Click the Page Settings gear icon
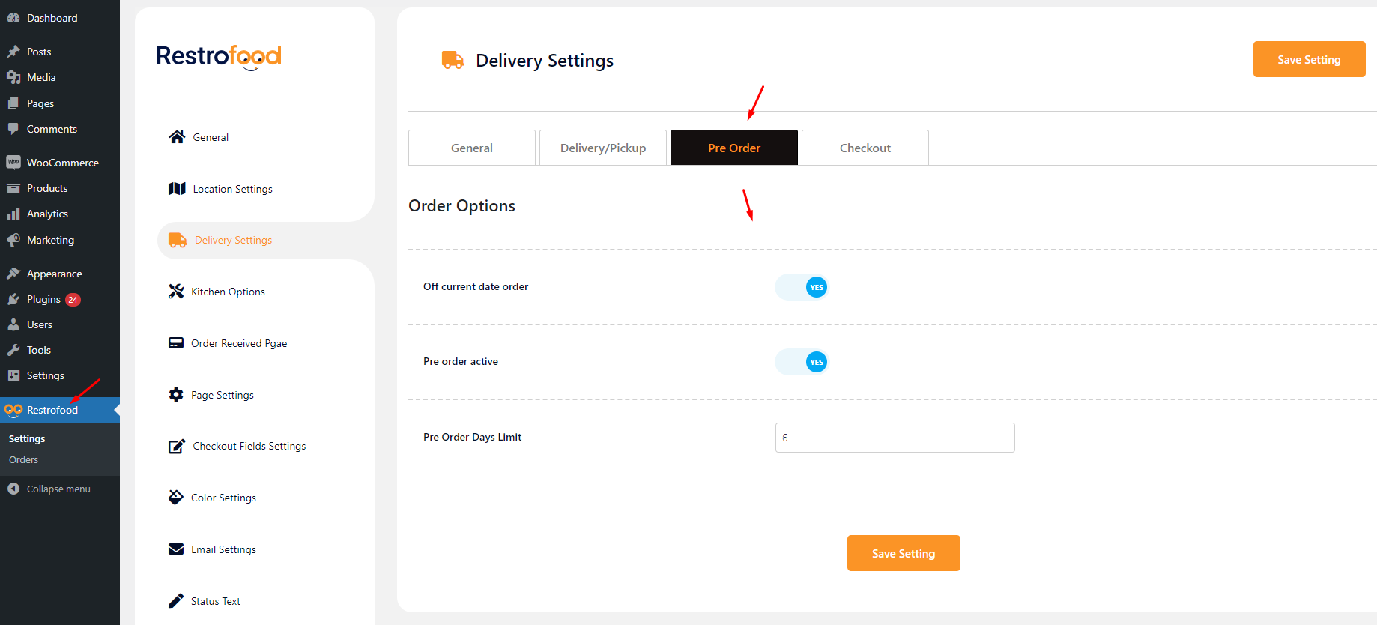 176,395
